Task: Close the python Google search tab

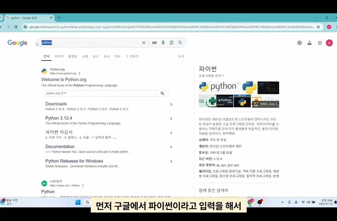Action: tap(51, 18)
